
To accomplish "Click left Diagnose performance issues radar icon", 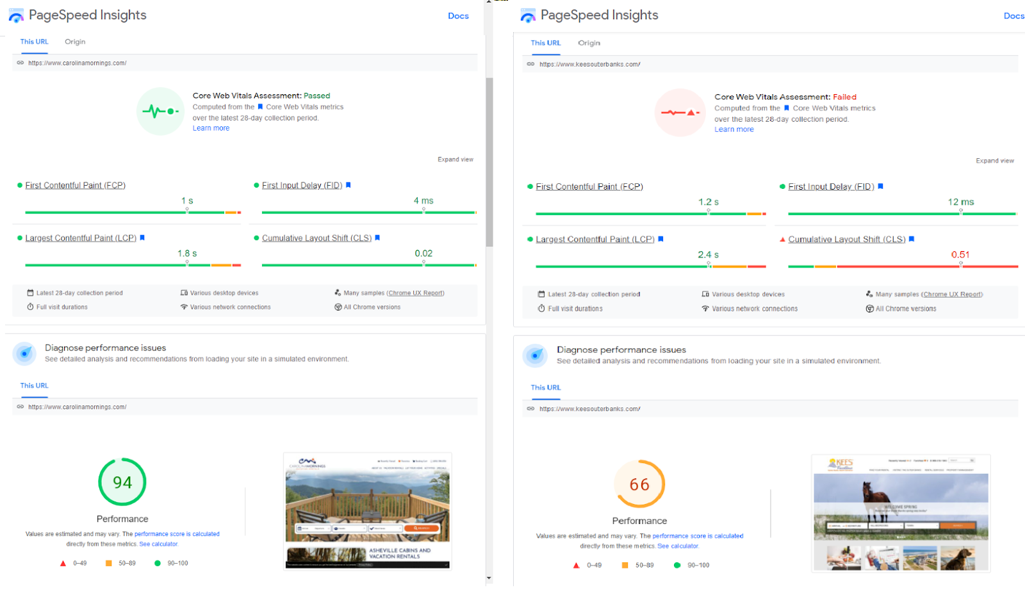I will [x=24, y=354].
